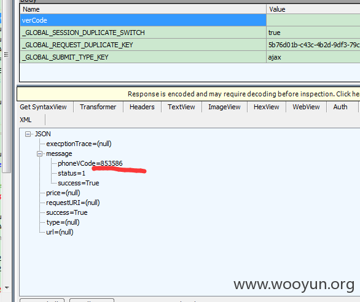Select the verCode row
This screenshot has width=360, height=302.
[x=190, y=20]
